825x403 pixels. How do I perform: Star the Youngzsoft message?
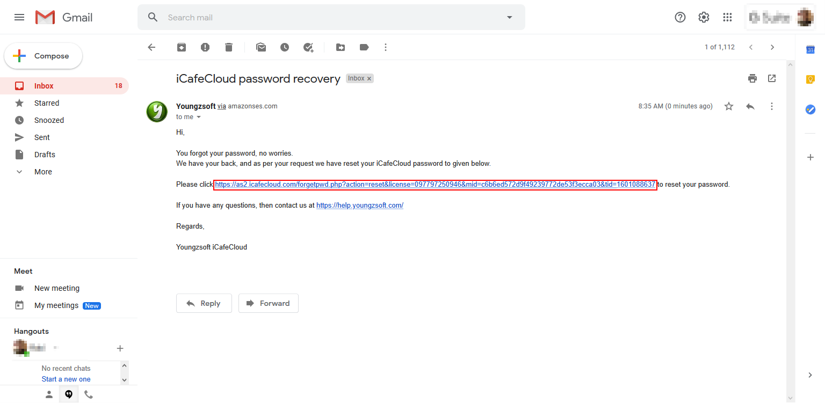pyautogui.click(x=729, y=106)
